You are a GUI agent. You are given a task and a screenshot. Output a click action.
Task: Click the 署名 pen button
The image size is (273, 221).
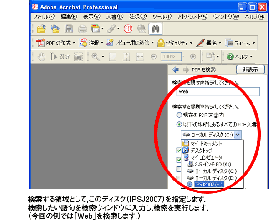(x=208, y=43)
